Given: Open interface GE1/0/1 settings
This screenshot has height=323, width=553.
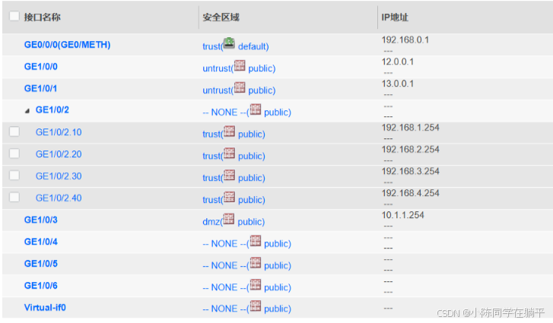Looking at the screenshot, I should (x=40, y=88).
